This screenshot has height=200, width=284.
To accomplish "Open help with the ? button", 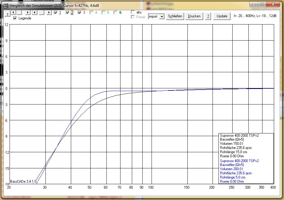I will (208, 16).
